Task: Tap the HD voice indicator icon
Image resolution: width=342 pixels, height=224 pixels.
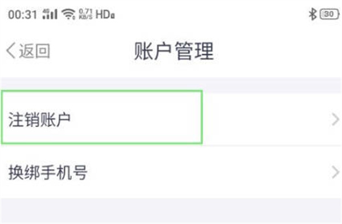Action: pos(105,14)
